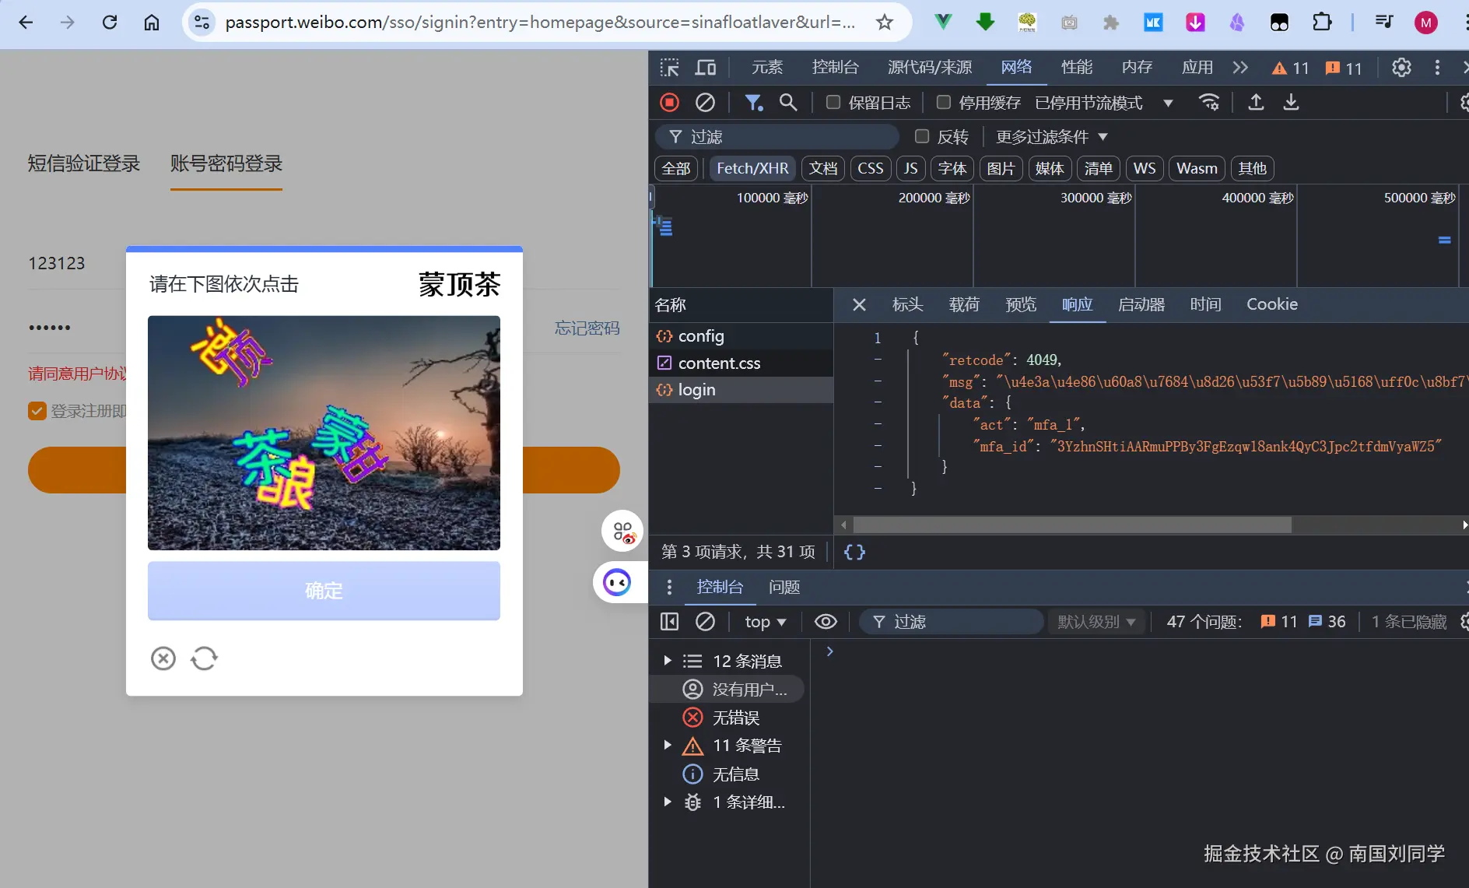This screenshot has width=1469, height=888.
Task: Uncheck the 登录注册 agreement checkbox
Action: 37,411
